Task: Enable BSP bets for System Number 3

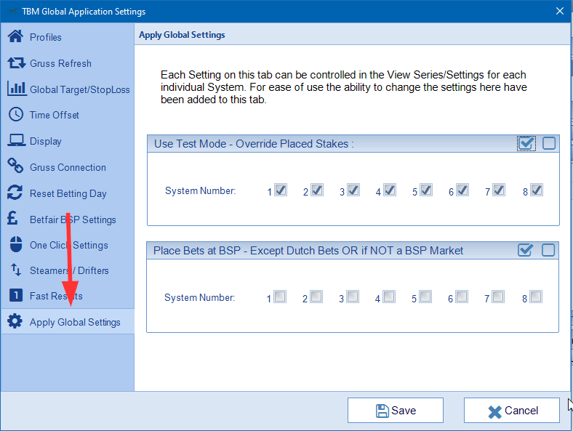Action: tap(353, 297)
